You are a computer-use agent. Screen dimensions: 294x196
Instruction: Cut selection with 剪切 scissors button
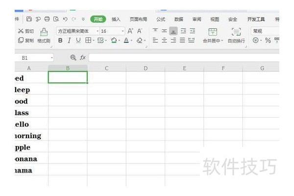(26, 31)
